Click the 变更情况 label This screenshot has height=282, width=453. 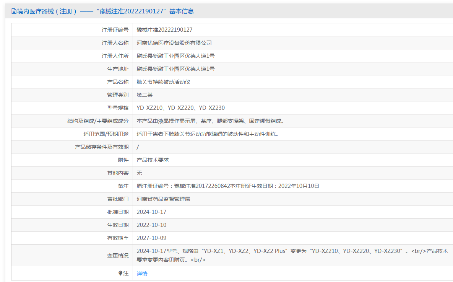pos(118,256)
